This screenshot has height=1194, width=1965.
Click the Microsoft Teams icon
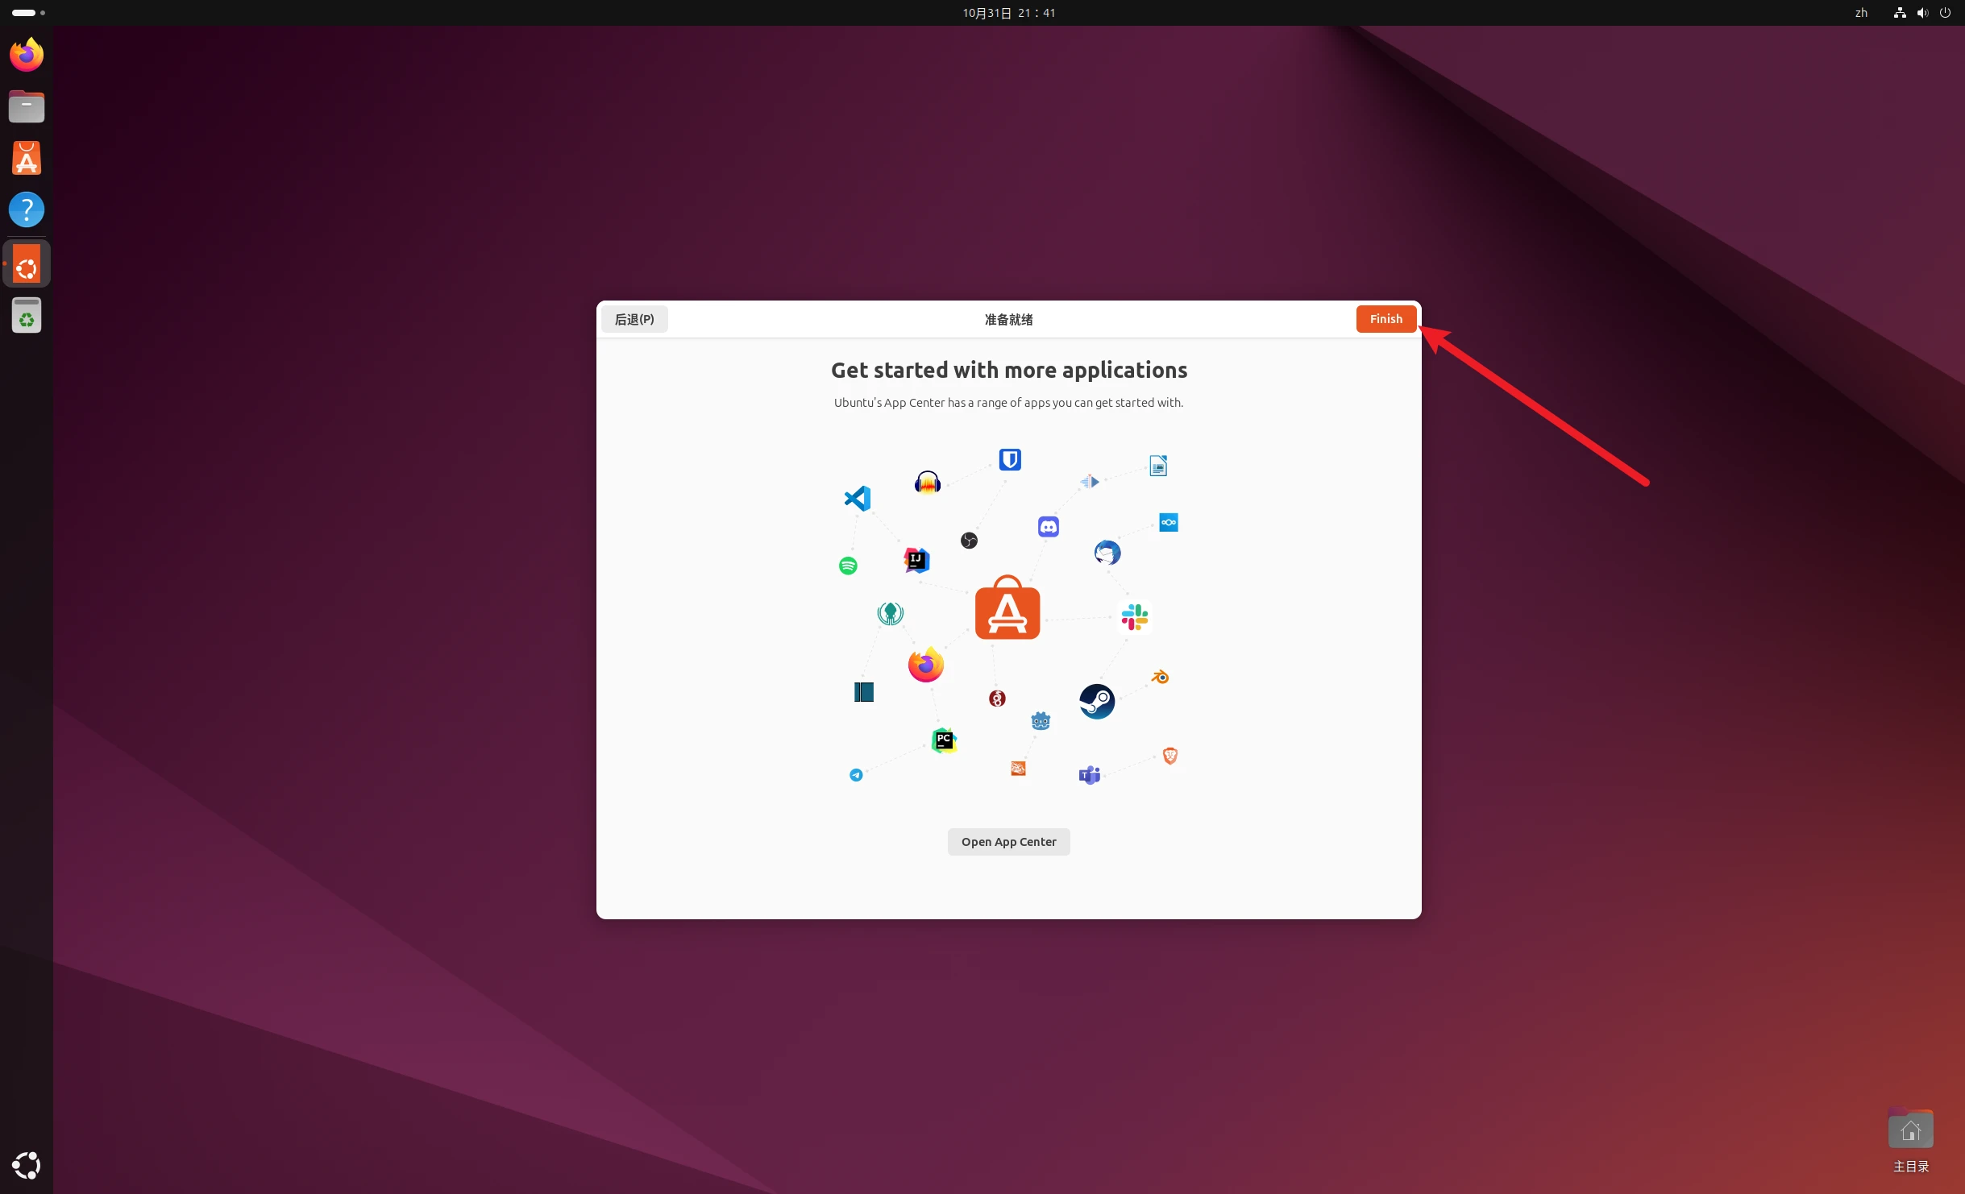pyautogui.click(x=1090, y=775)
